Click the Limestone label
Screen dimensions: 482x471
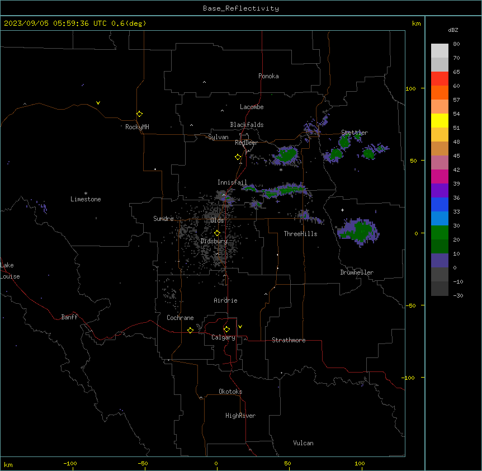click(x=86, y=199)
